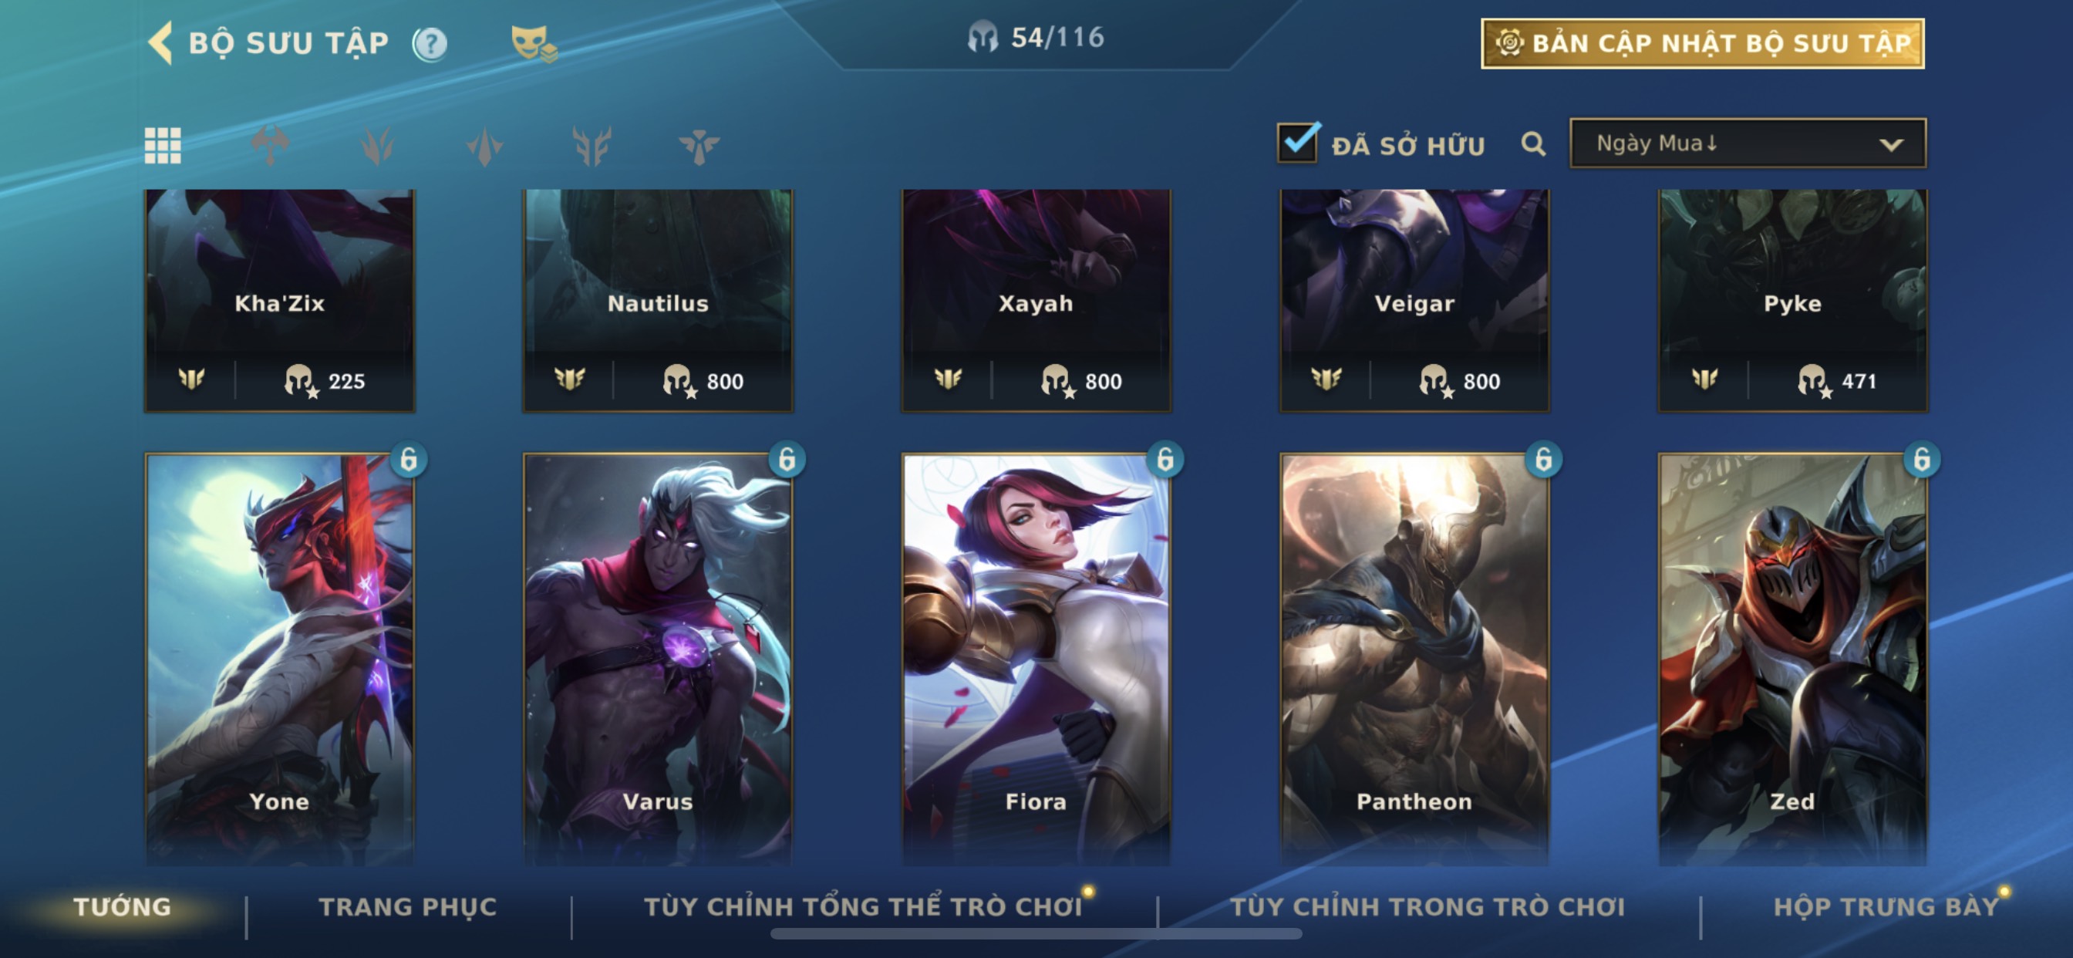The height and width of the screenshot is (958, 2073).
Task: Go back using the arrow beside Bộ Sưu Tập
Action: click(161, 42)
